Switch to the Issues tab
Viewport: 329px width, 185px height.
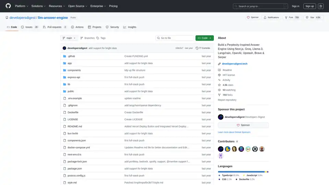click(x=29, y=27)
